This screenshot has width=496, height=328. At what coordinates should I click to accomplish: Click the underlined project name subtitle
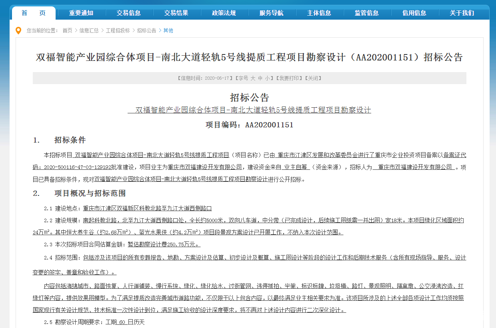pos(249,110)
